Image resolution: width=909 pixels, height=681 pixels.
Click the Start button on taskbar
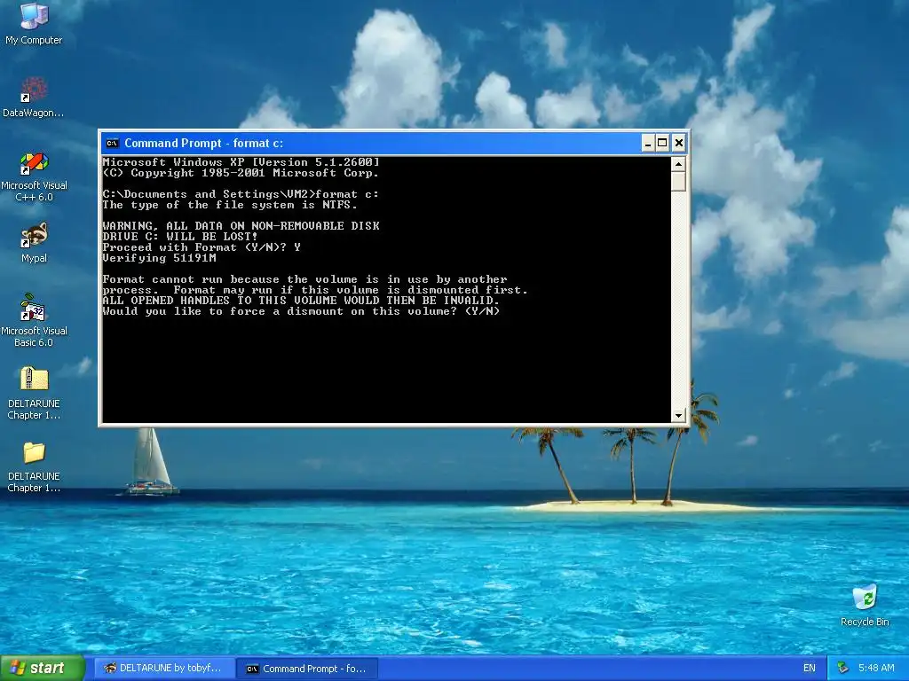pos(43,669)
